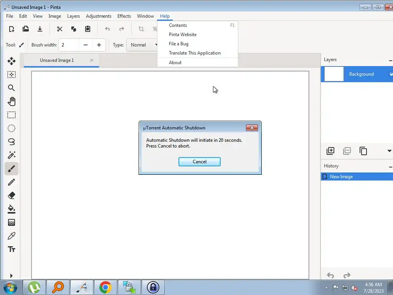
Task: Choose Pinta Website in Help menu
Action: pyautogui.click(x=198, y=35)
